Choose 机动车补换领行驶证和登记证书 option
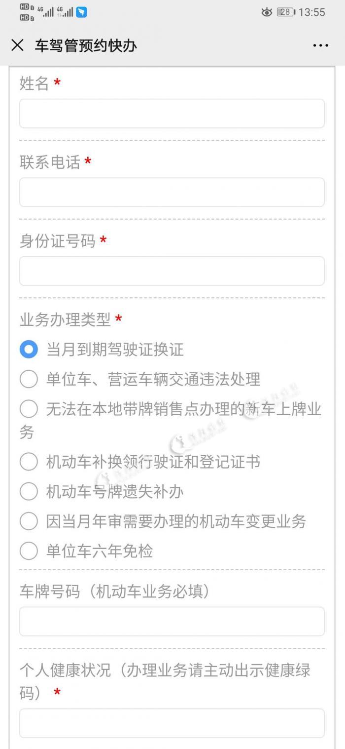Screen dimensions: 345x749 29,462
